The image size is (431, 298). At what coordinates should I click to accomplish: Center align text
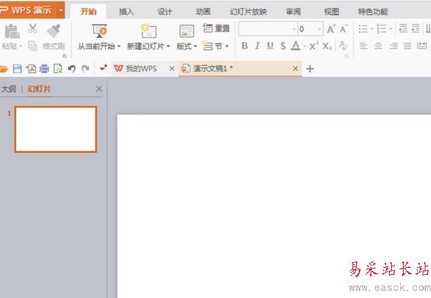(378, 46)
